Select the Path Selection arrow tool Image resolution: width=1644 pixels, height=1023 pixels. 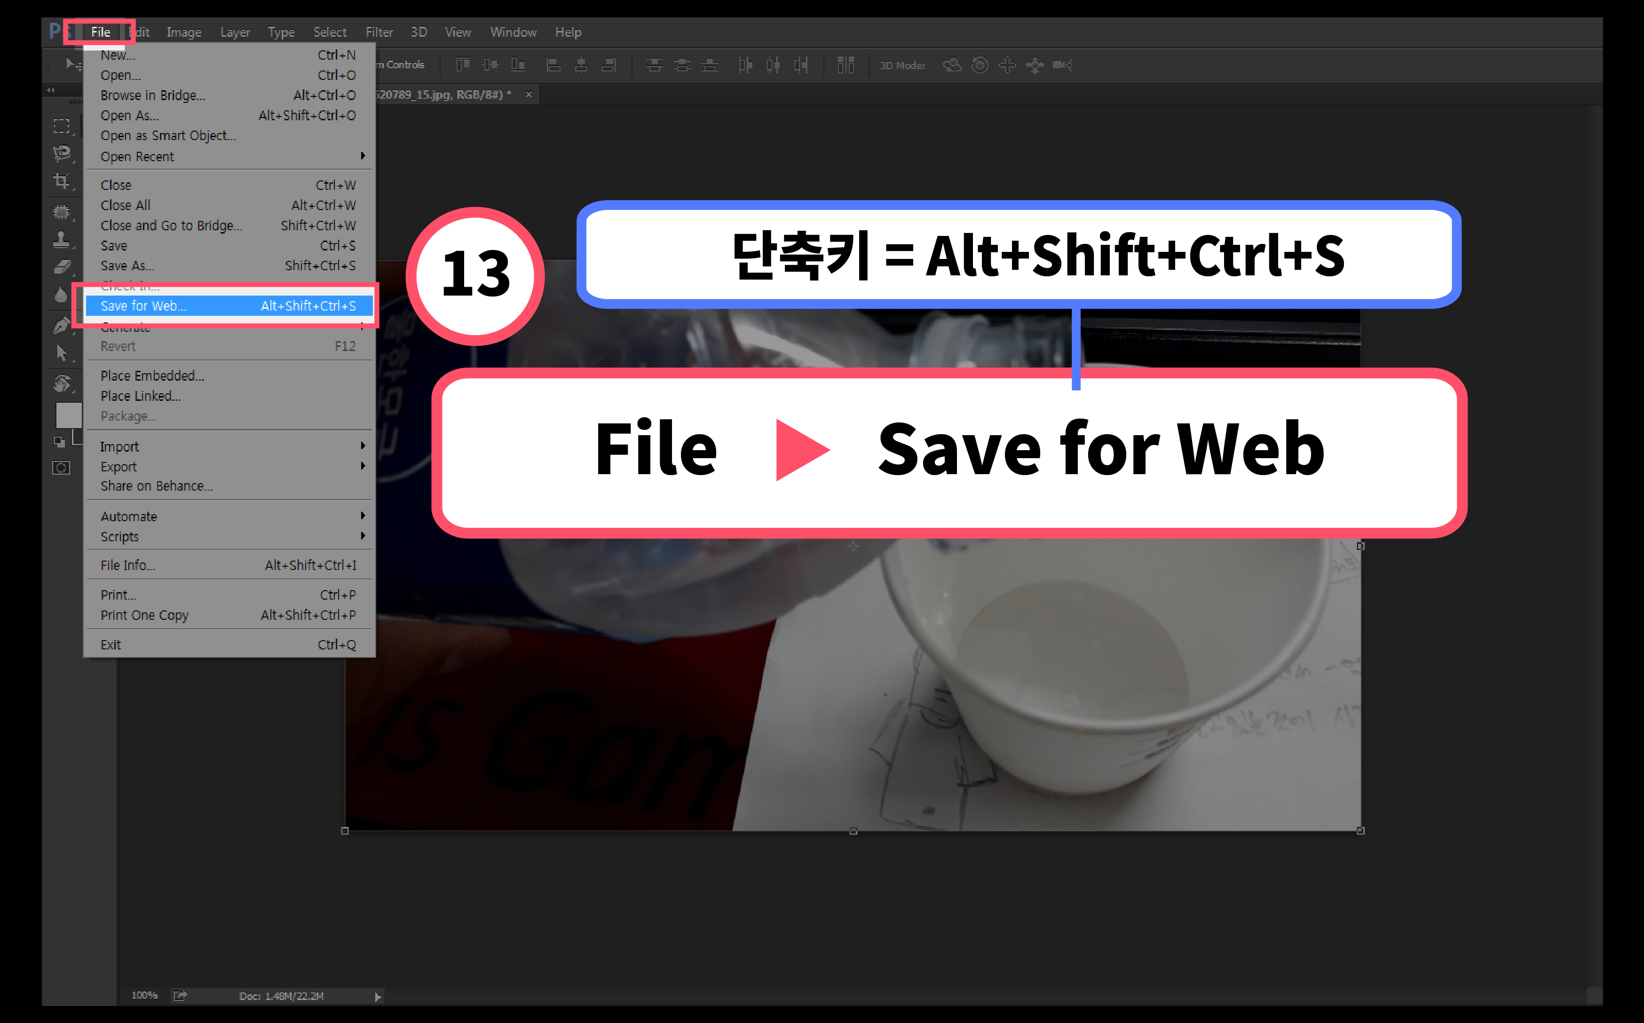tap(62, 352)
